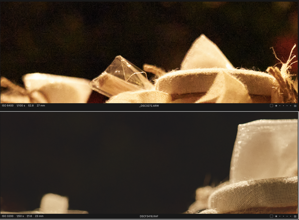299x220 pixels.
Task: Set one-star rating on _DSC3272.ARW
Action: click(276, 106)
